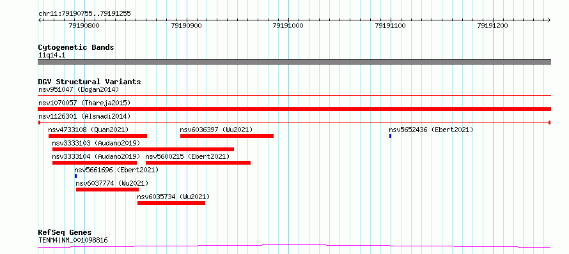
Task: Click the 79190900 ruler position
Action: tap(186, 26)
